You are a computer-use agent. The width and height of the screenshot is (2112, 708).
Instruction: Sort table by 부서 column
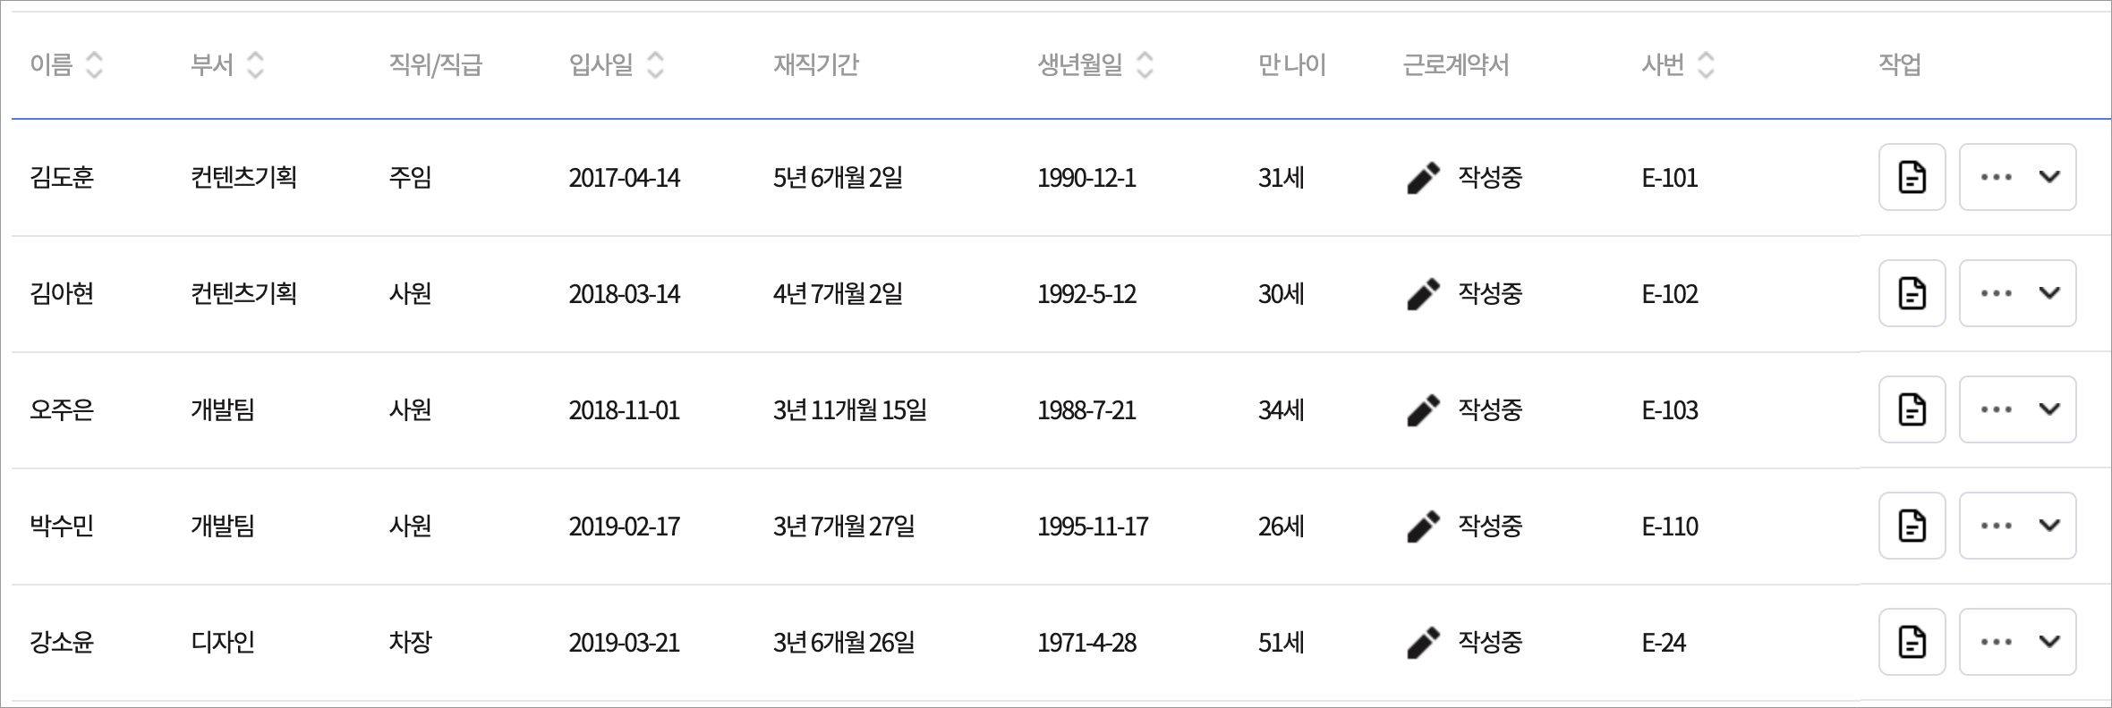(255, 64)
